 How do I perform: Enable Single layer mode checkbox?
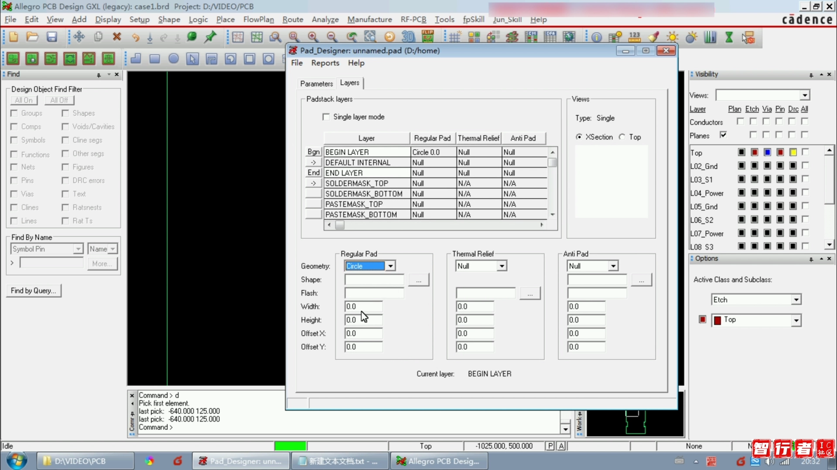[326, 117]
